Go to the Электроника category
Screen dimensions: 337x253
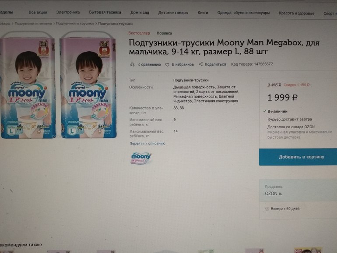[68, 12]
